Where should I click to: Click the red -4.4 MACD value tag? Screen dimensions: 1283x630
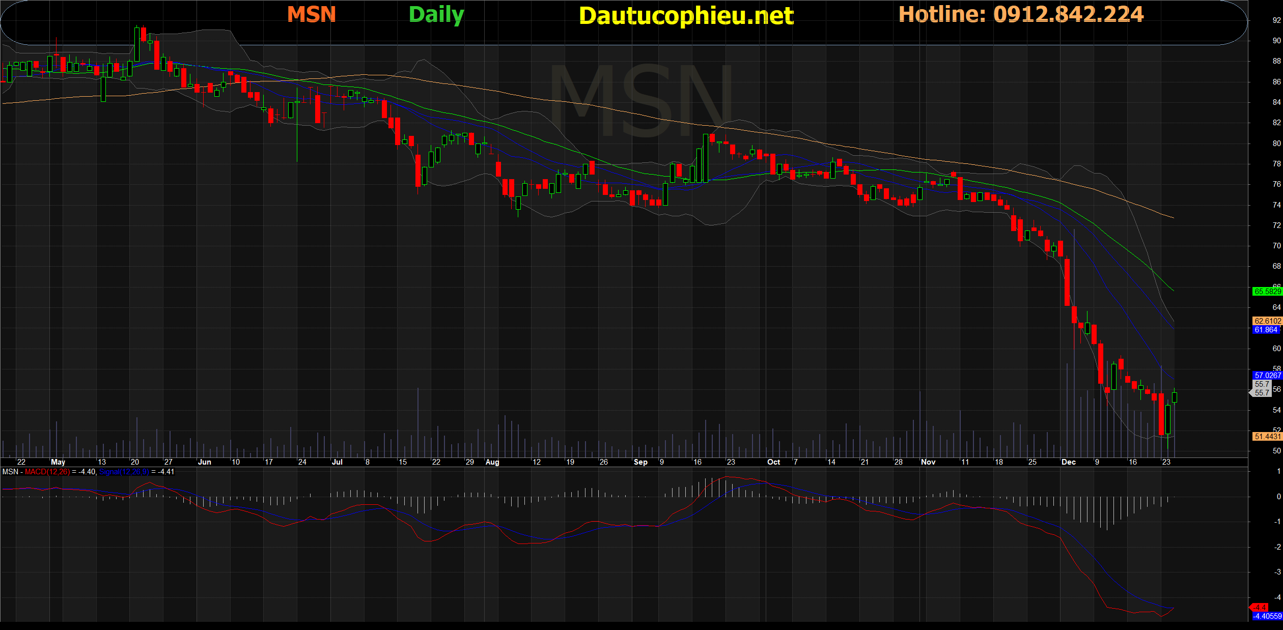coord(1261,608)
